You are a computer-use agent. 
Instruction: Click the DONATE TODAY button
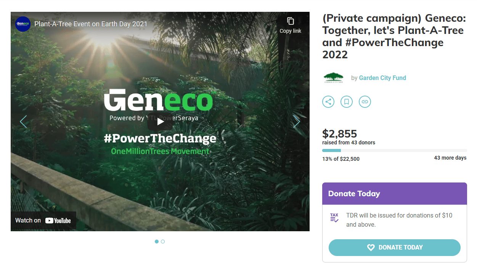coord(394,247)
